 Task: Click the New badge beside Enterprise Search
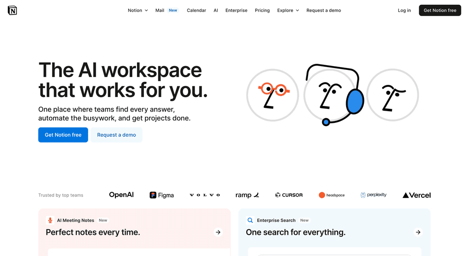click(x=304, y=220)
